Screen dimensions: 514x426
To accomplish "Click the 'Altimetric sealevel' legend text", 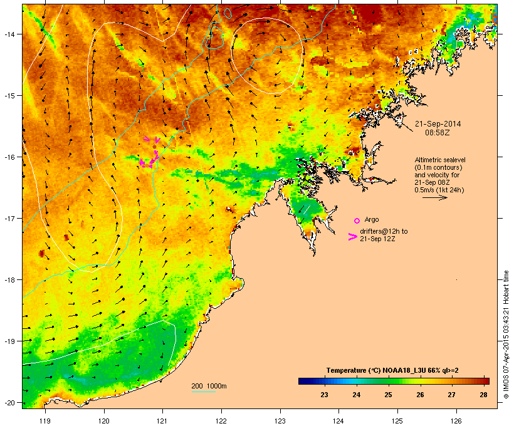I will pyautogui.click(x=440, y=160).
